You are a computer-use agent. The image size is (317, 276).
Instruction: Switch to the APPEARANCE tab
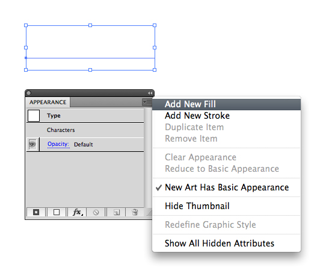tap(48, 102)
